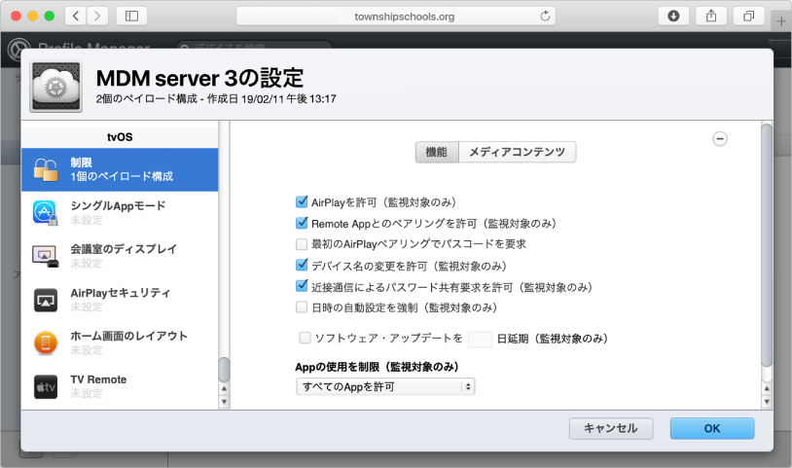Click the OK button
This screenshot has width=792, height=468.
pyautogui.click(x=712, y=429)
